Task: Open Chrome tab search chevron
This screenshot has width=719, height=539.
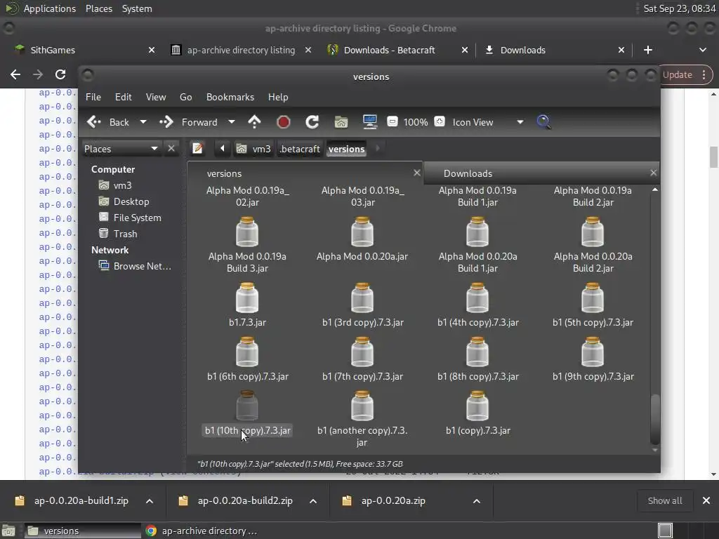Action: click(x=702, y=50)
